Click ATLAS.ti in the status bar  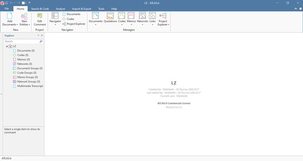7,158
